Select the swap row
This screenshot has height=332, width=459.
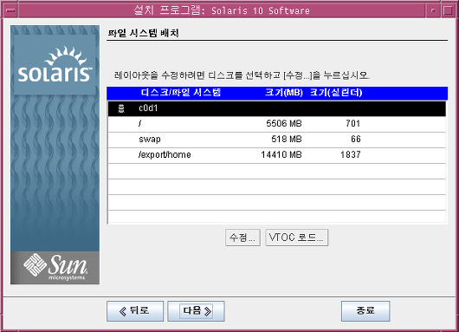(x=277, y=140)
